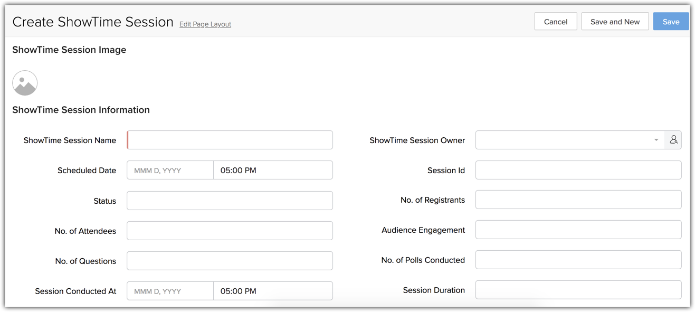Click the Save button
The width and height of the screenshot is (695, 312).
click(671, 22)
